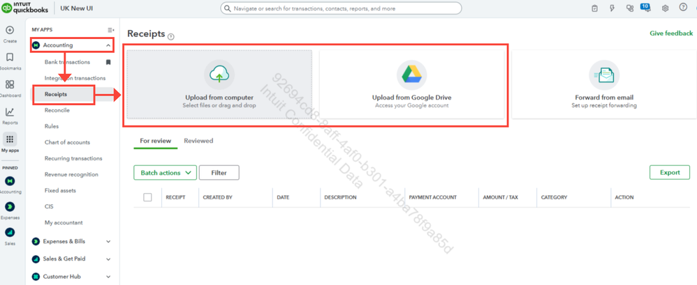The height and width of the screenshot is (285, 697).
Task: Click the CATEGORY column header
Action: 554,198
